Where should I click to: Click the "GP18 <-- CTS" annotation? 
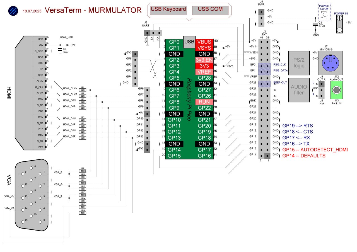[297, 132]
